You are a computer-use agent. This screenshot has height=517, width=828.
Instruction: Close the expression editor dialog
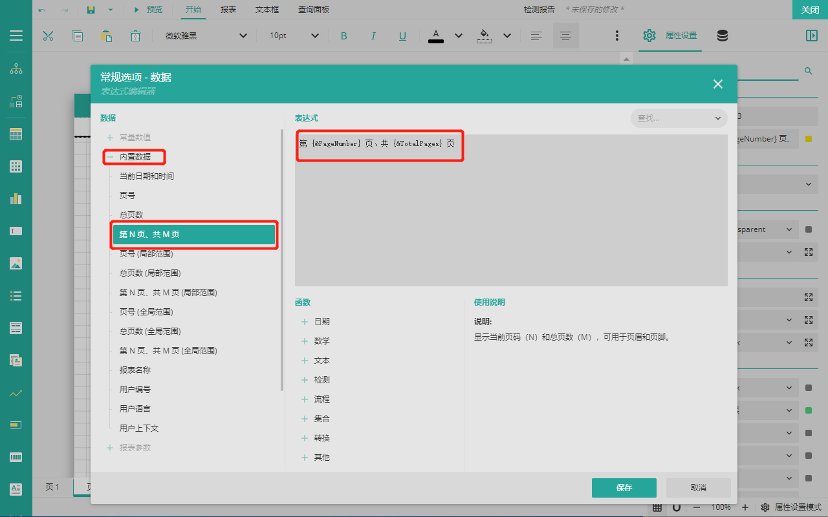[717, 84]
